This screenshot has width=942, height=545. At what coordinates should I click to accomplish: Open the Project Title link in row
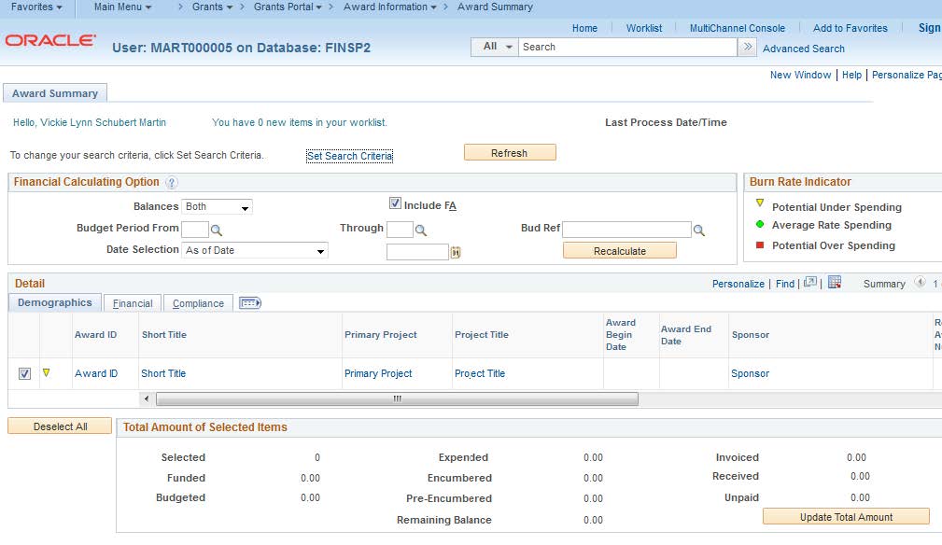[x=480, y=373]
